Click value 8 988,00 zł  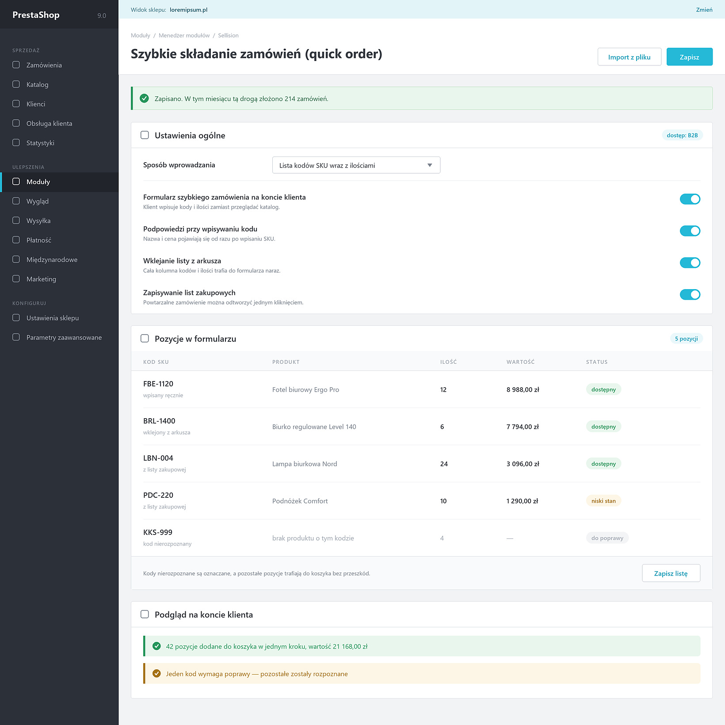click(x=523, y=389)
